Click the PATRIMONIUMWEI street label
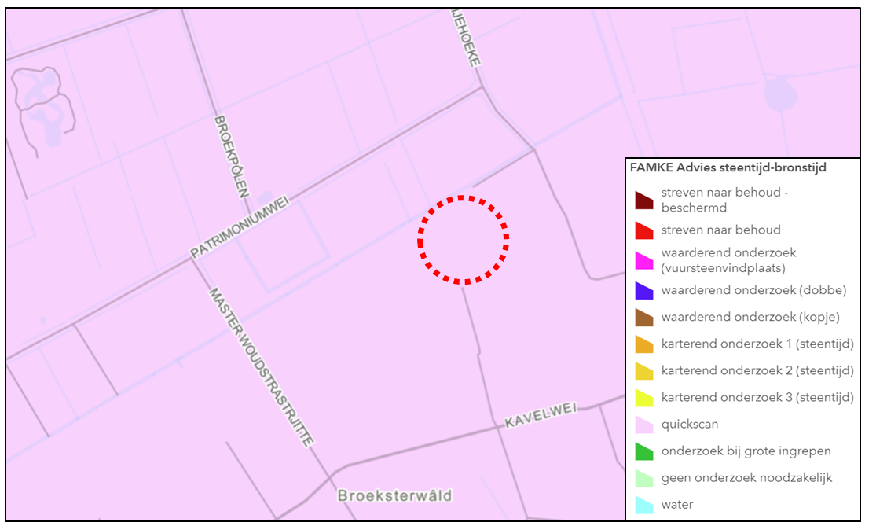The width and height of the screenshot is (869, 526). point(240,227)
